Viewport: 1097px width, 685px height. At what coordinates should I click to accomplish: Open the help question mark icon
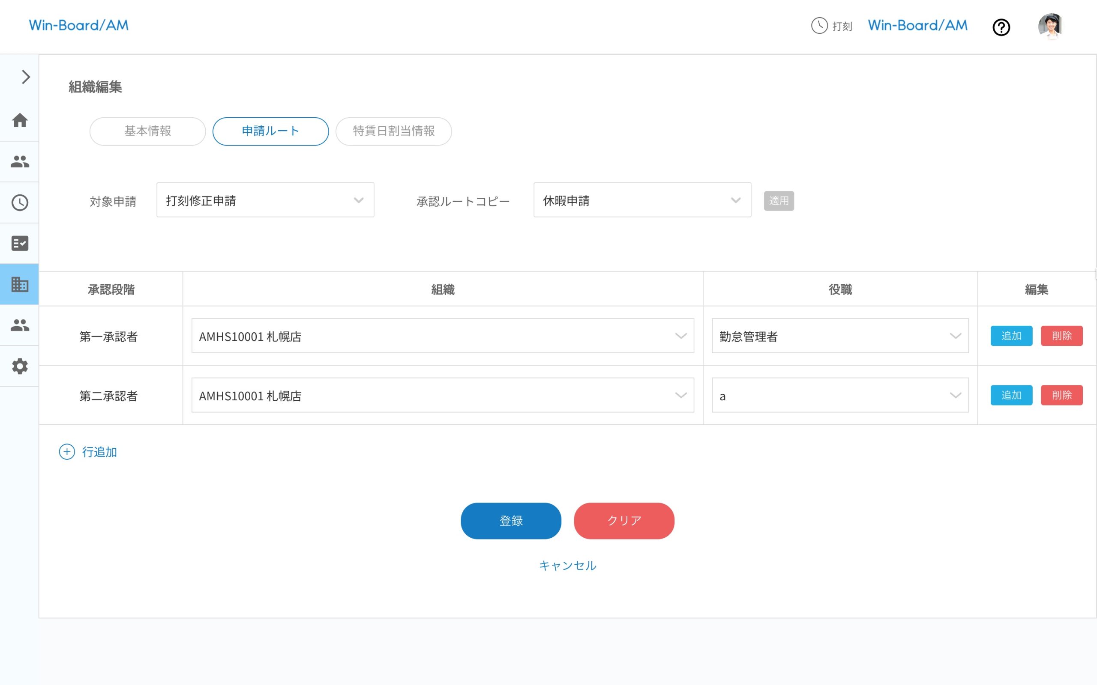point(1001,27)
